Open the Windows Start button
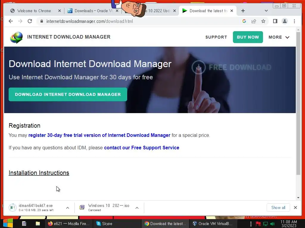305x228 pixels. coord(8,223)
